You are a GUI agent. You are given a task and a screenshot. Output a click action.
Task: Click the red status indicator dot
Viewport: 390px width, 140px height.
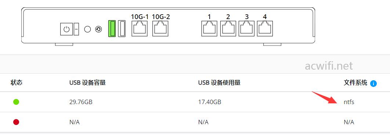(x=16, y=122)
